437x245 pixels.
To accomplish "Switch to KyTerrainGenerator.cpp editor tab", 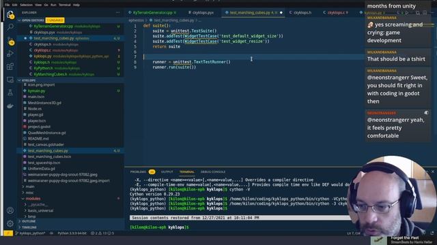I will pyautogui.click(x=152, y=12).
